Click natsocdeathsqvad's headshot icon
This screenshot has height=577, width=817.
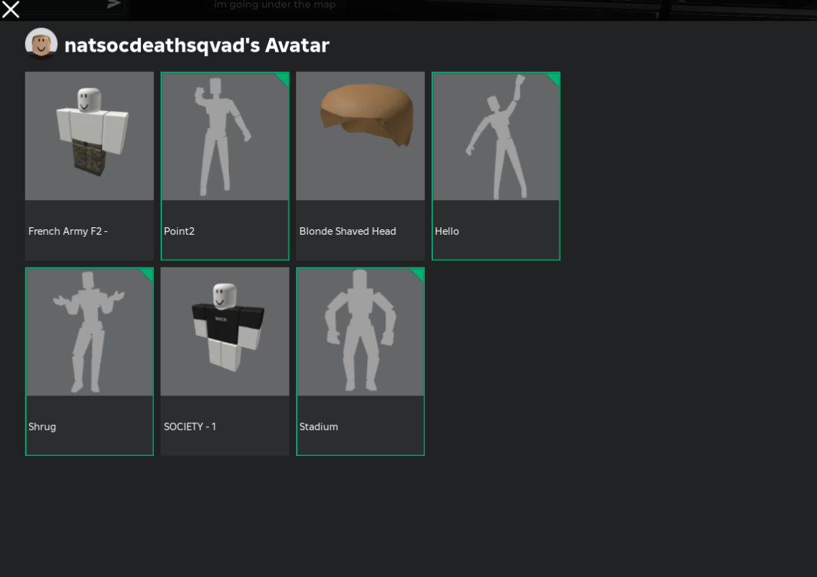42,44
